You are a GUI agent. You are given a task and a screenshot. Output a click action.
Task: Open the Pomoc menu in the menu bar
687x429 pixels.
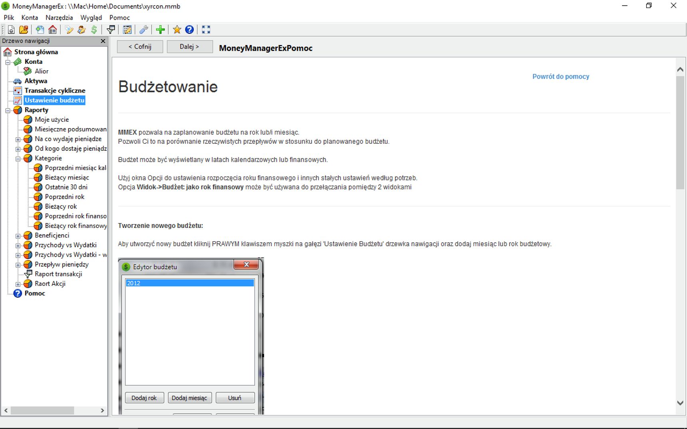coord(119,18)
